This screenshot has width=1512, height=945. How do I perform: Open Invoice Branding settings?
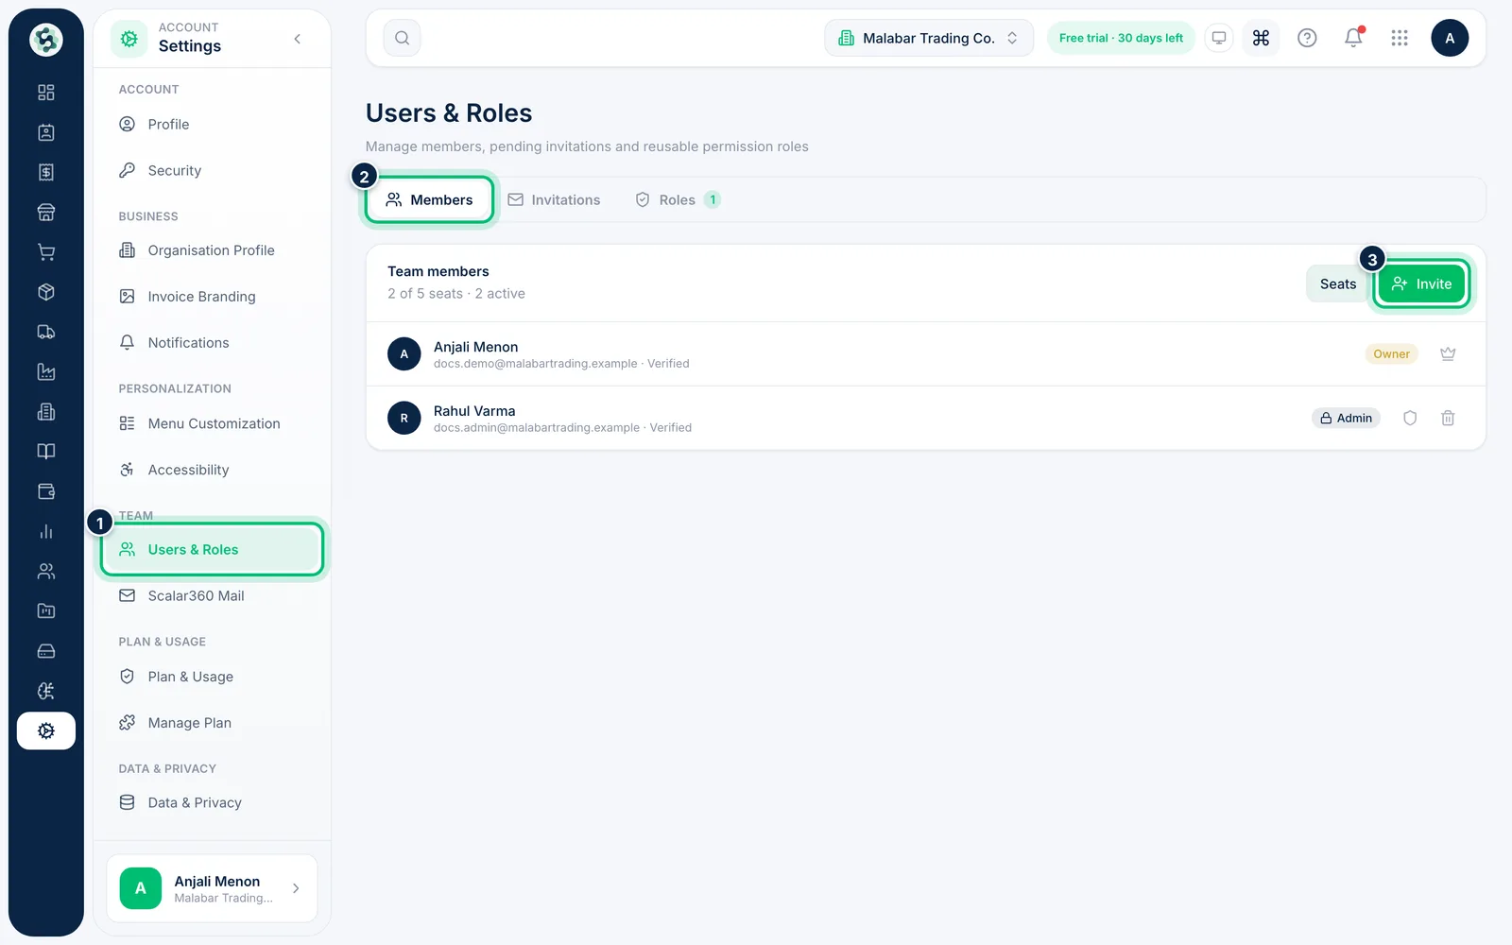[x=212, y=297]
